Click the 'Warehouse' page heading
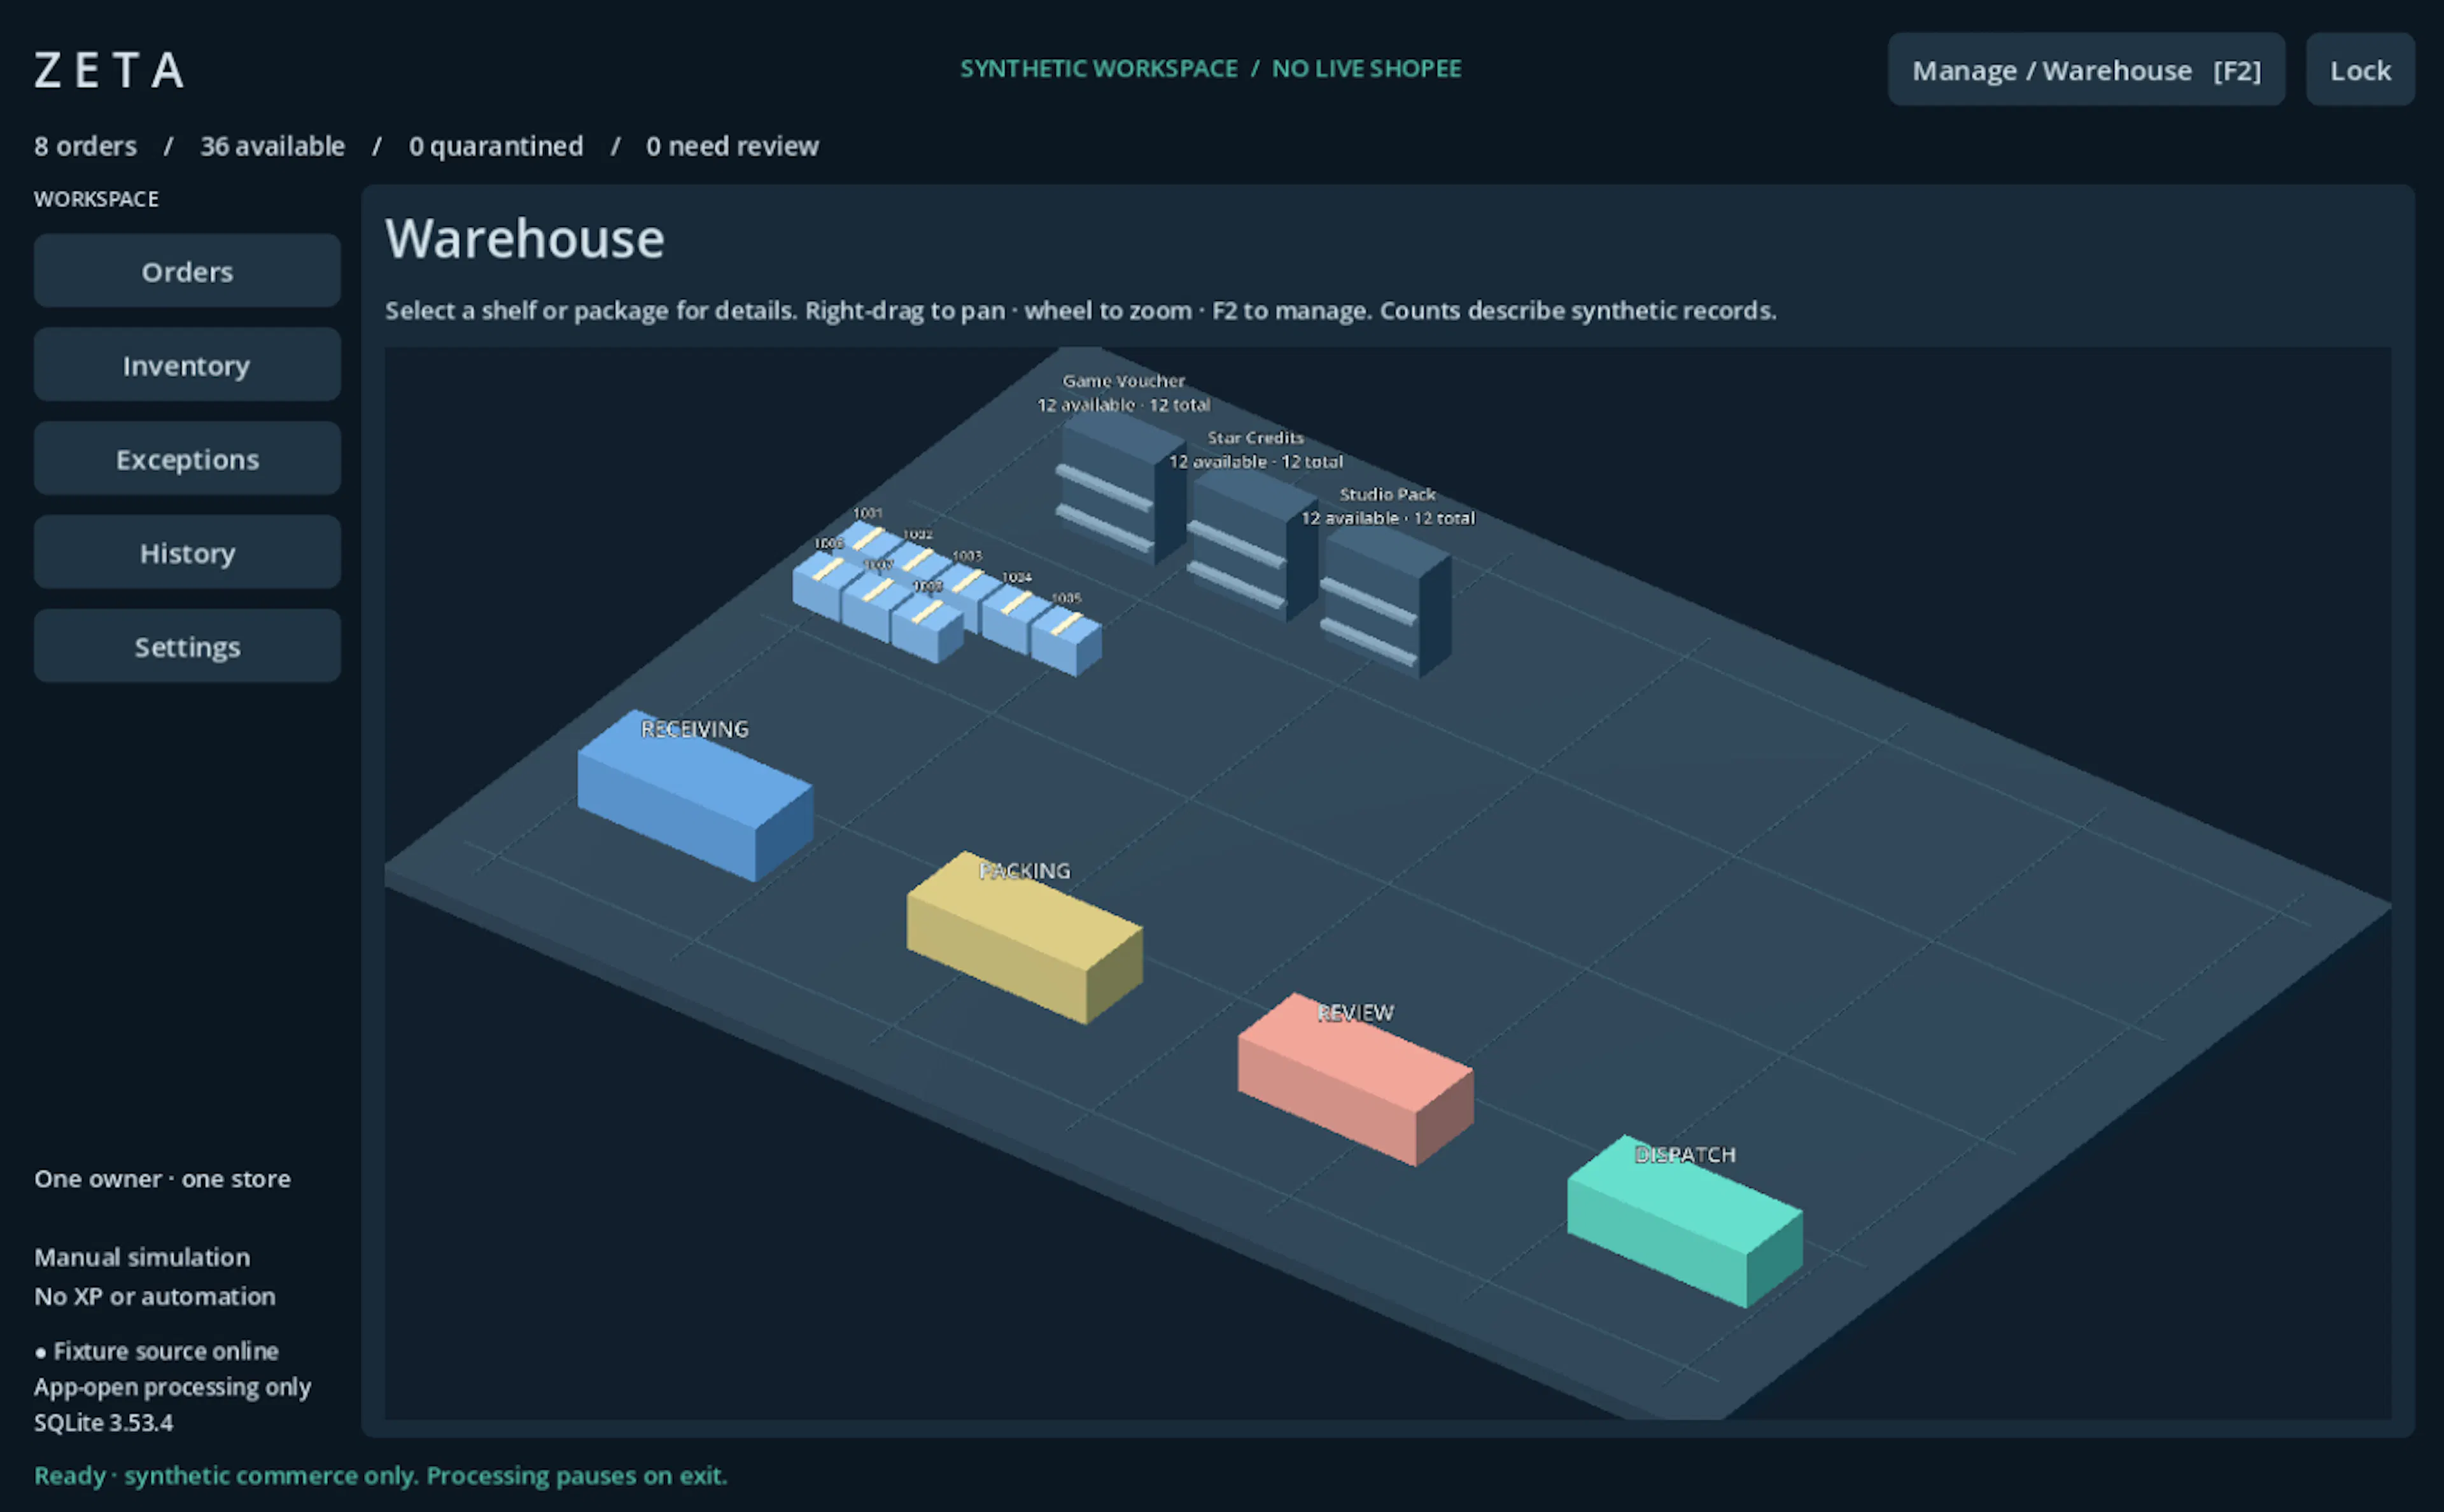The image size is (2444, 1512). click(525, 238)
